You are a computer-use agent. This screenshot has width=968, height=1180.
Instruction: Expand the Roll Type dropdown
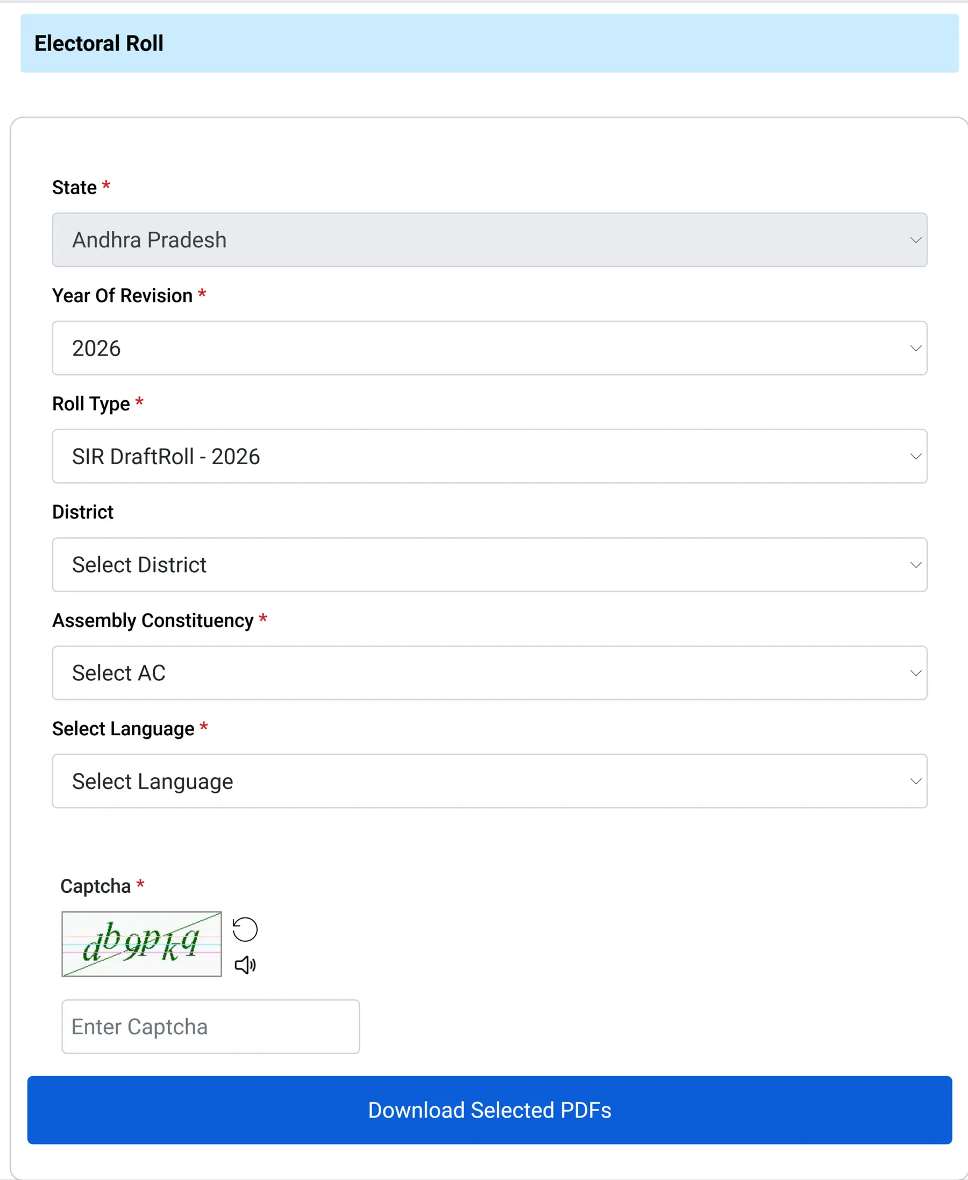(x=489, y=456)
